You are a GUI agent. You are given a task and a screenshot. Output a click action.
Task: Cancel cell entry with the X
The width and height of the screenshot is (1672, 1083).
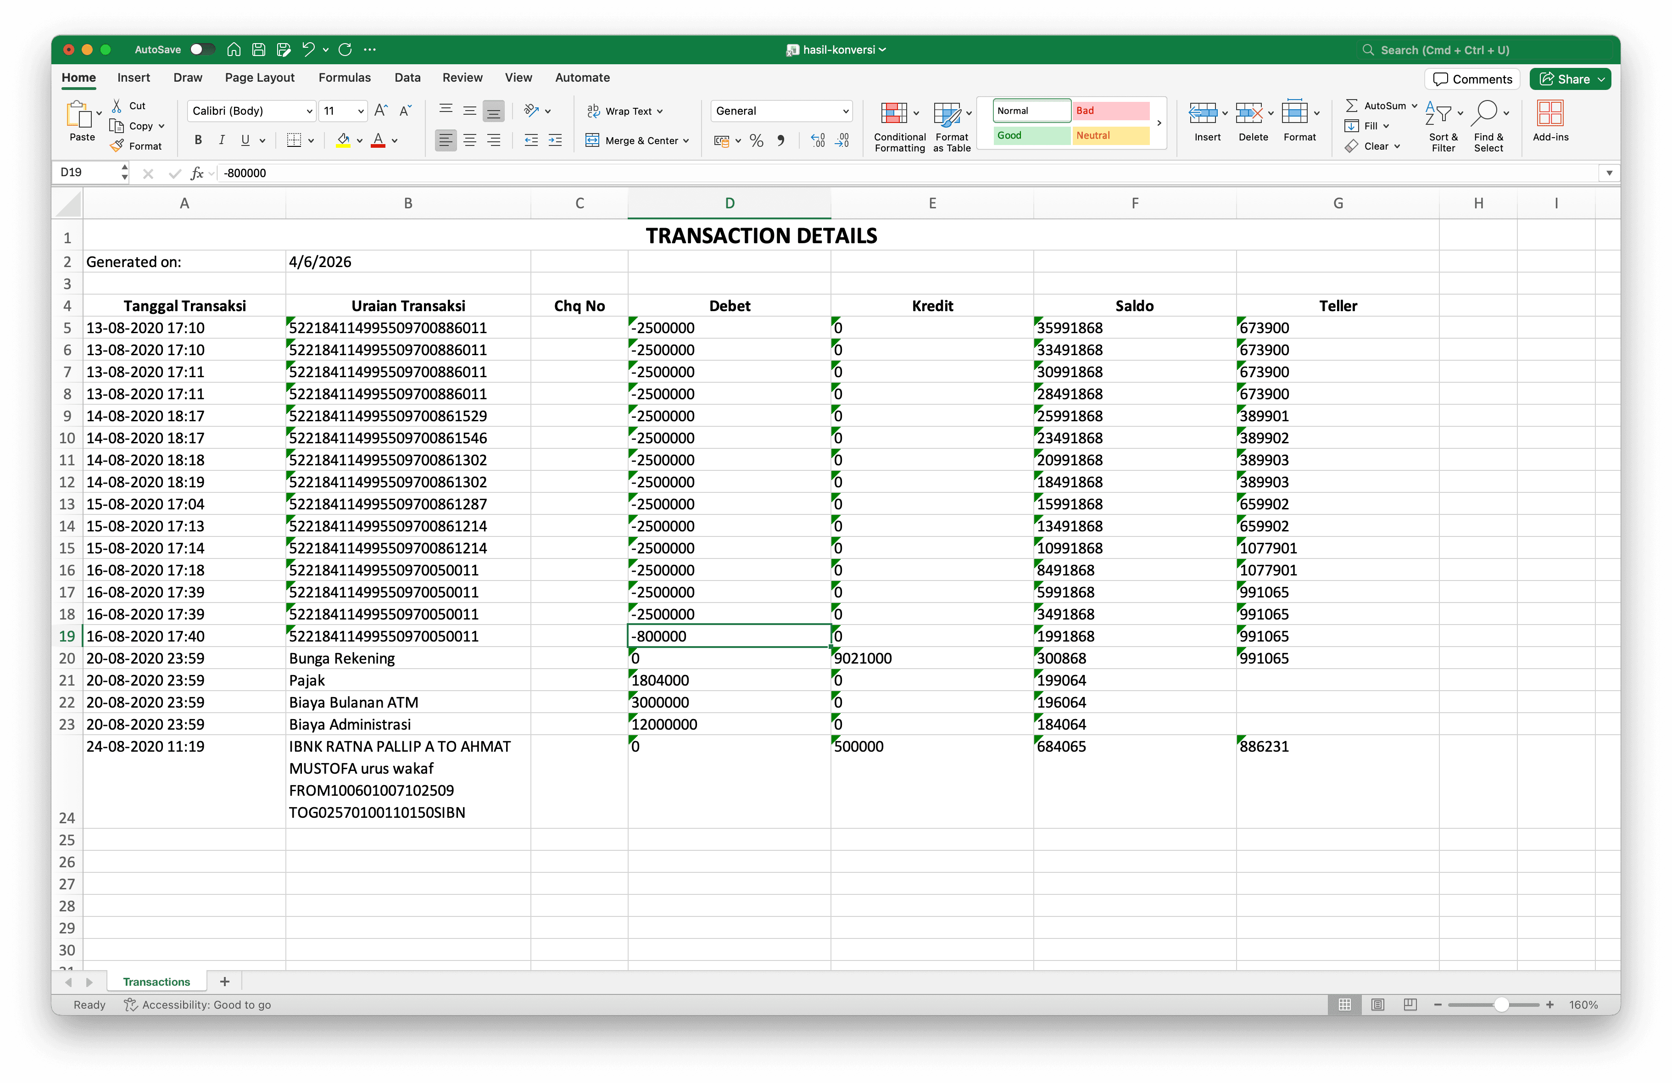click(x=148, y=173)
